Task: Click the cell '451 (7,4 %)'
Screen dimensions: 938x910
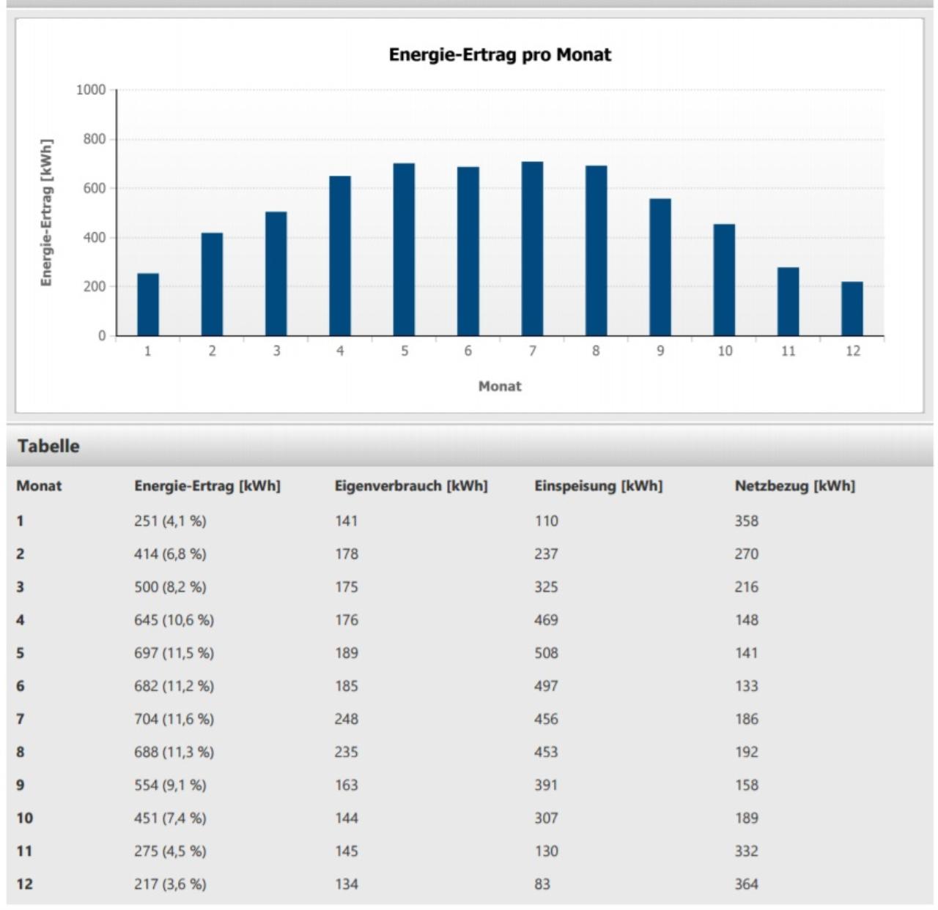Action: (170, 818)
